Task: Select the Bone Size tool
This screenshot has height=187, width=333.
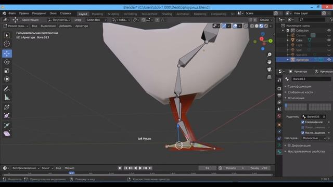Action: click(7, 115)
